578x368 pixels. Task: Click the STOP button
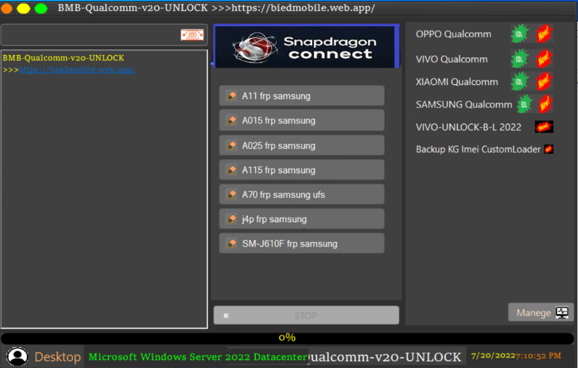point(306,315)
